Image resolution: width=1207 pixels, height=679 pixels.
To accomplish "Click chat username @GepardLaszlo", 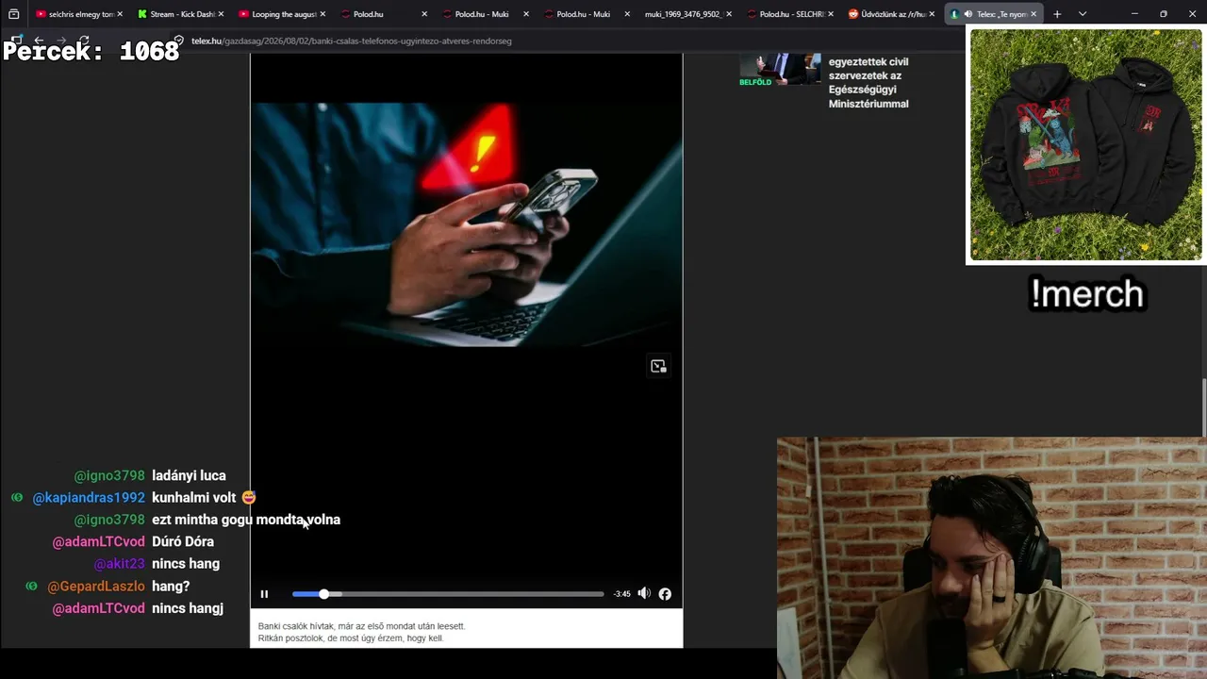I will click(x=96, y=587).
